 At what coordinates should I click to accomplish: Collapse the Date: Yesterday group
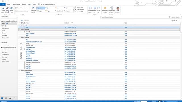click(x=20, y=29)
